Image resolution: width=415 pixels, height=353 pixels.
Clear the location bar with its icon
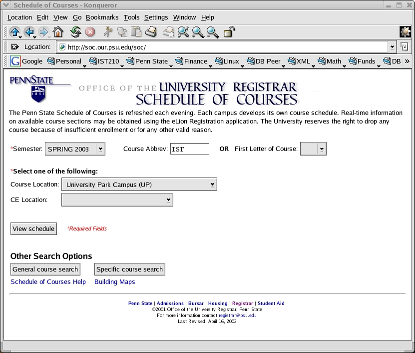click(15, 47)
